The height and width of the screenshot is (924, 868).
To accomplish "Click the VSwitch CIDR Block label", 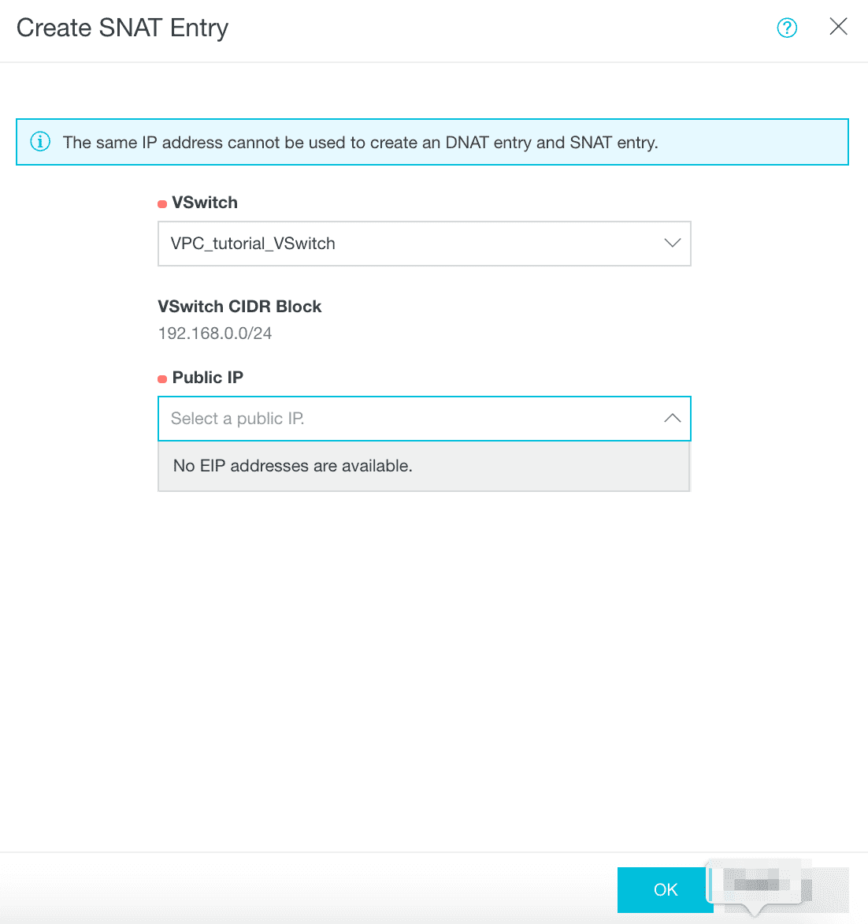I will [239, 307].
